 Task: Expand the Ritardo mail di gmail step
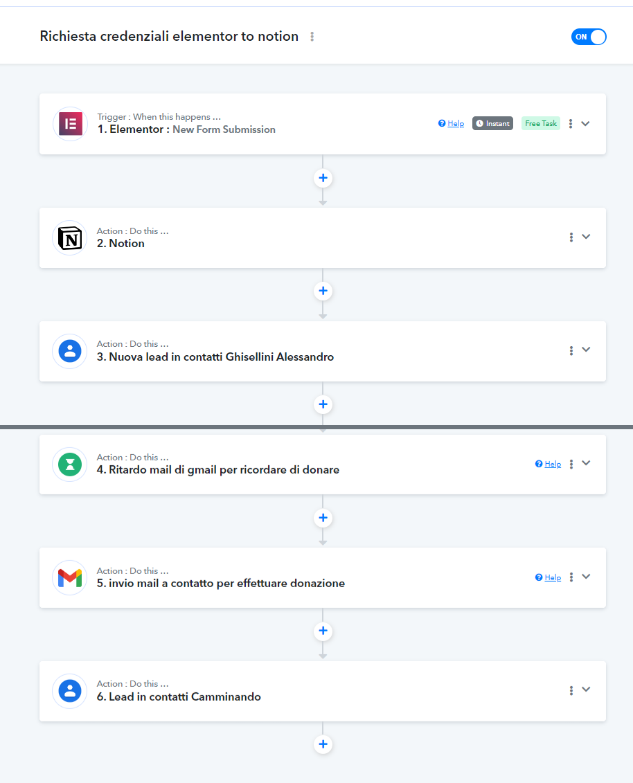click(586, 463)
